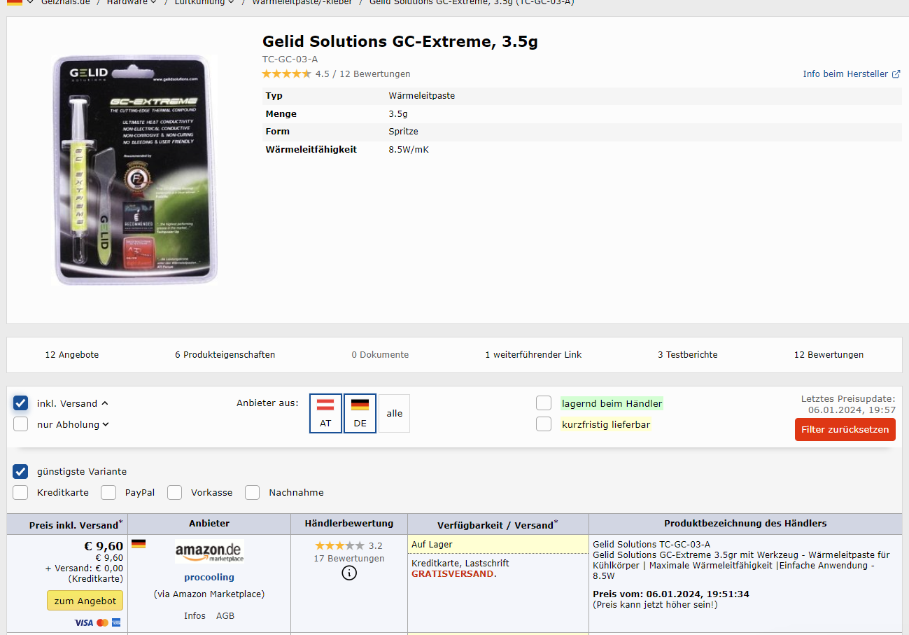Screen dimensions: 909x635
Task: Click the 0 Dokumente tab
Action: pyautogui.click(x=380, y=355)
